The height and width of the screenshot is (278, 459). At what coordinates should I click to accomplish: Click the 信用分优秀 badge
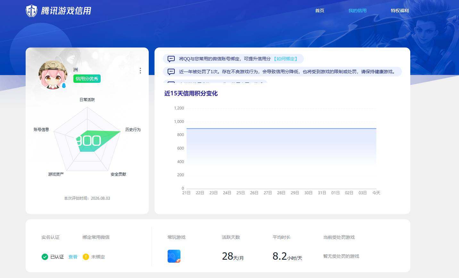[x=87, y=79]
